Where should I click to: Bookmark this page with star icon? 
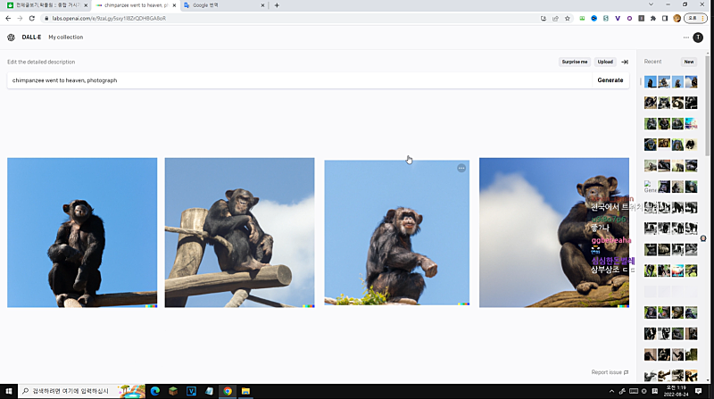coord(568,18)
